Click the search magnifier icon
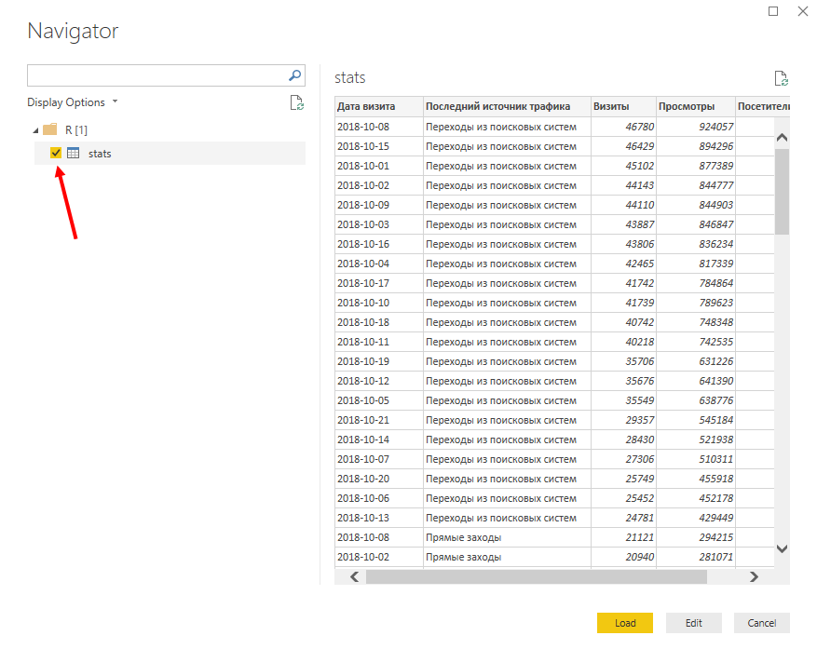The image size is (817, 649). point(295,75)
